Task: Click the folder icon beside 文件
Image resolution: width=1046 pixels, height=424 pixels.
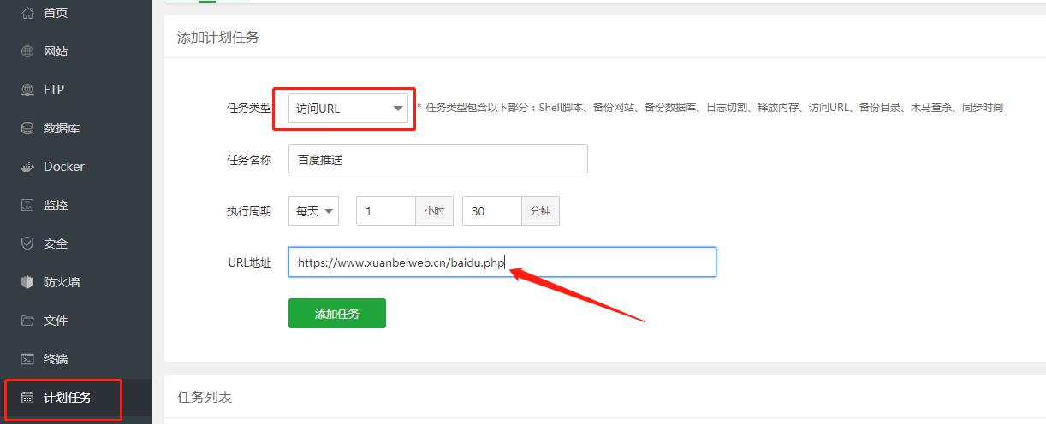Action: pos(27,321)
